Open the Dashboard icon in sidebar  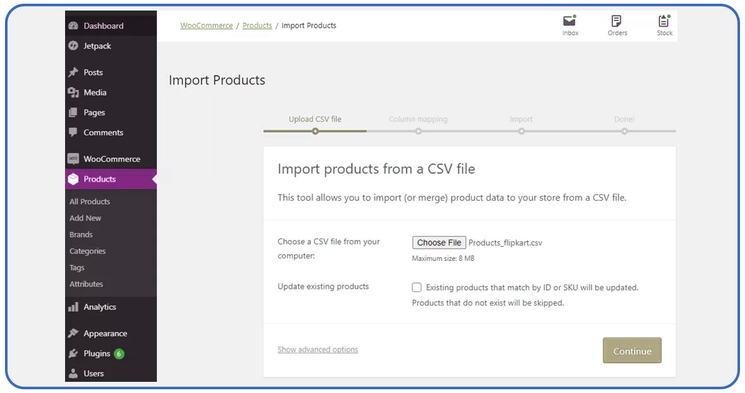coord(73,26)
